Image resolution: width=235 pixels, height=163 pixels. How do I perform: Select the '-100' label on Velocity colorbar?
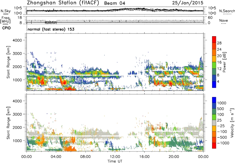(x=222, y=132)
